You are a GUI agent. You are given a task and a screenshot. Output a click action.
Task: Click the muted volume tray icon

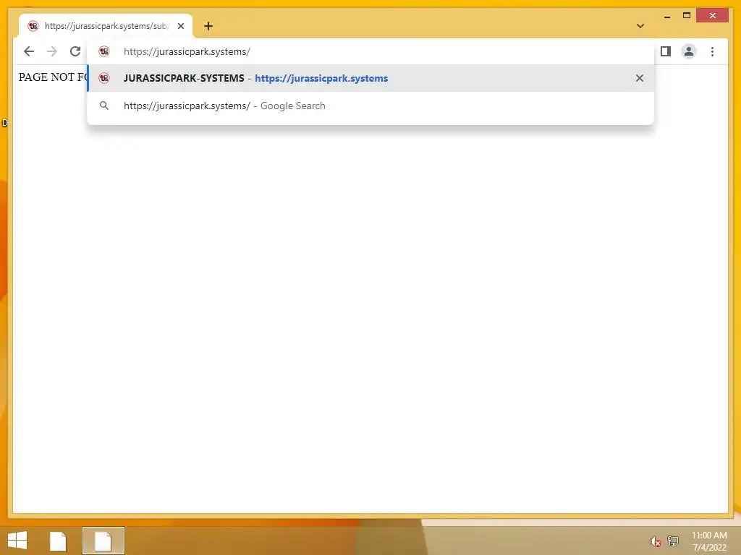(656, 541)
